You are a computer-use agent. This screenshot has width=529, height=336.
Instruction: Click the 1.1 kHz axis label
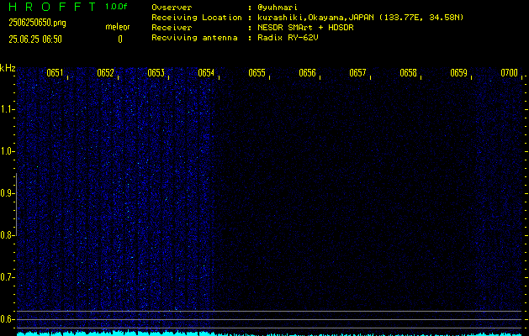(x=7, y=109)
